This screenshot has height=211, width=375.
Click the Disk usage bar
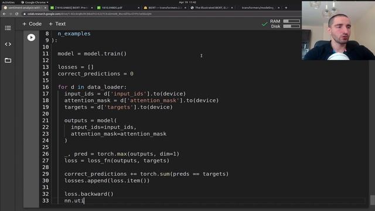coord(291,26)
